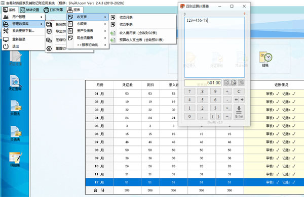The image size is (304, 197).
Task: Click the close parenthesis ) button
Action: pos(218,116)
